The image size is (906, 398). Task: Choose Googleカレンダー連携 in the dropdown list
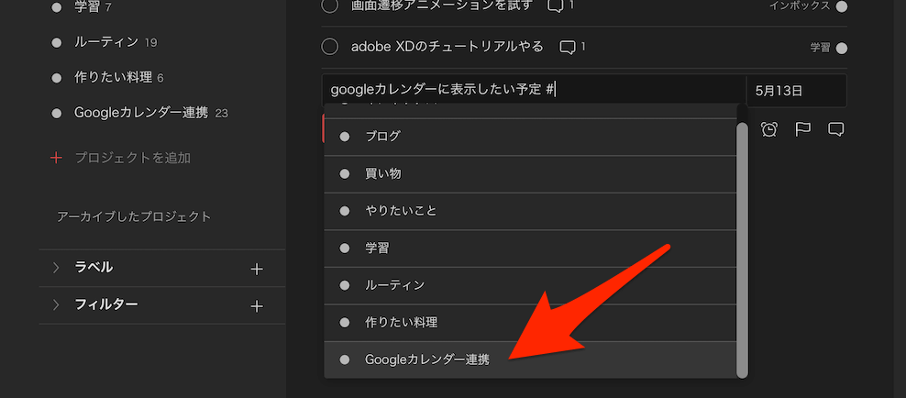[530, 359]
